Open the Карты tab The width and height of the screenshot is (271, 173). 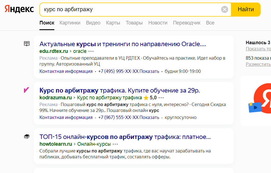pos(113,23)
